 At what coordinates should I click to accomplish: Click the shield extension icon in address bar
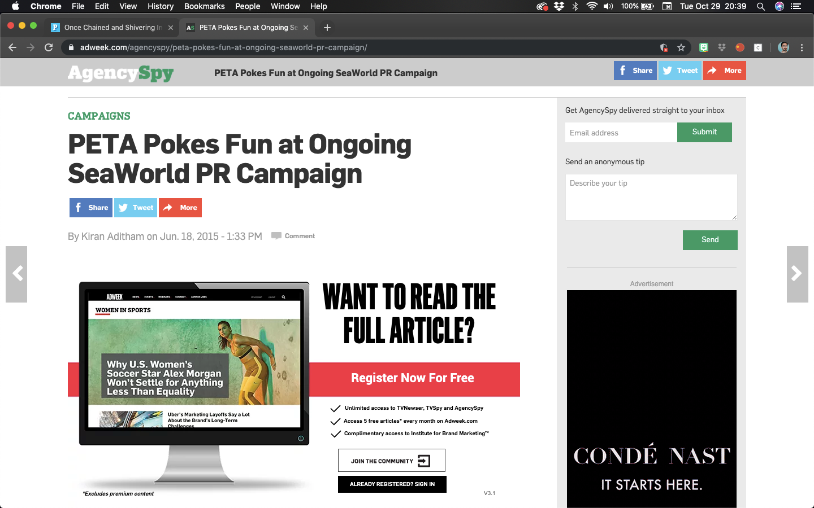[664, 47]
